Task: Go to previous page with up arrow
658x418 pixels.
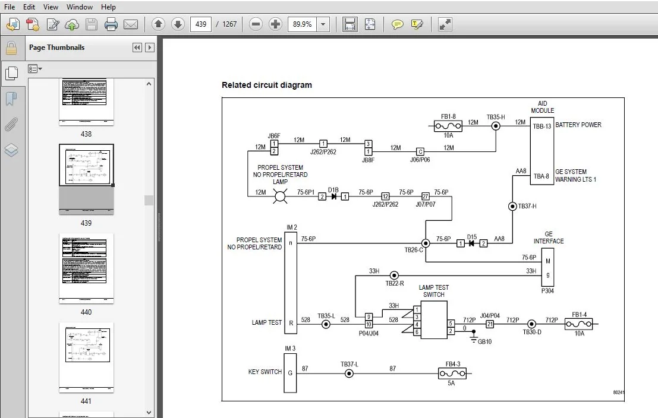Action: pos(158,24)
